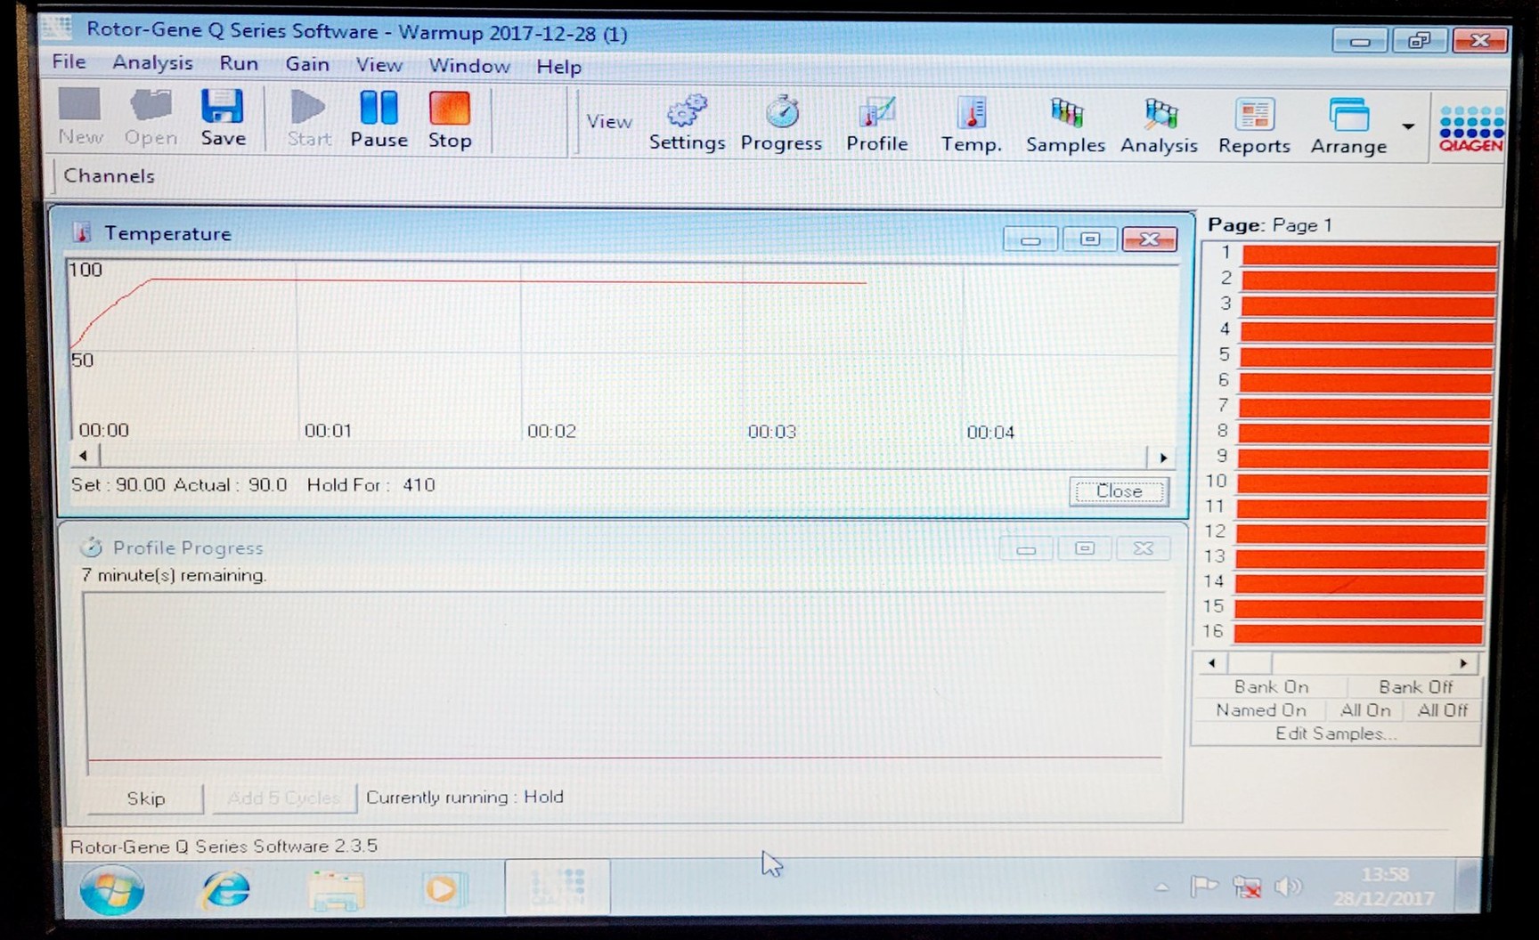Click sample 8 color swatch
Viewport: 1539px width, 940px height.
1364,434
